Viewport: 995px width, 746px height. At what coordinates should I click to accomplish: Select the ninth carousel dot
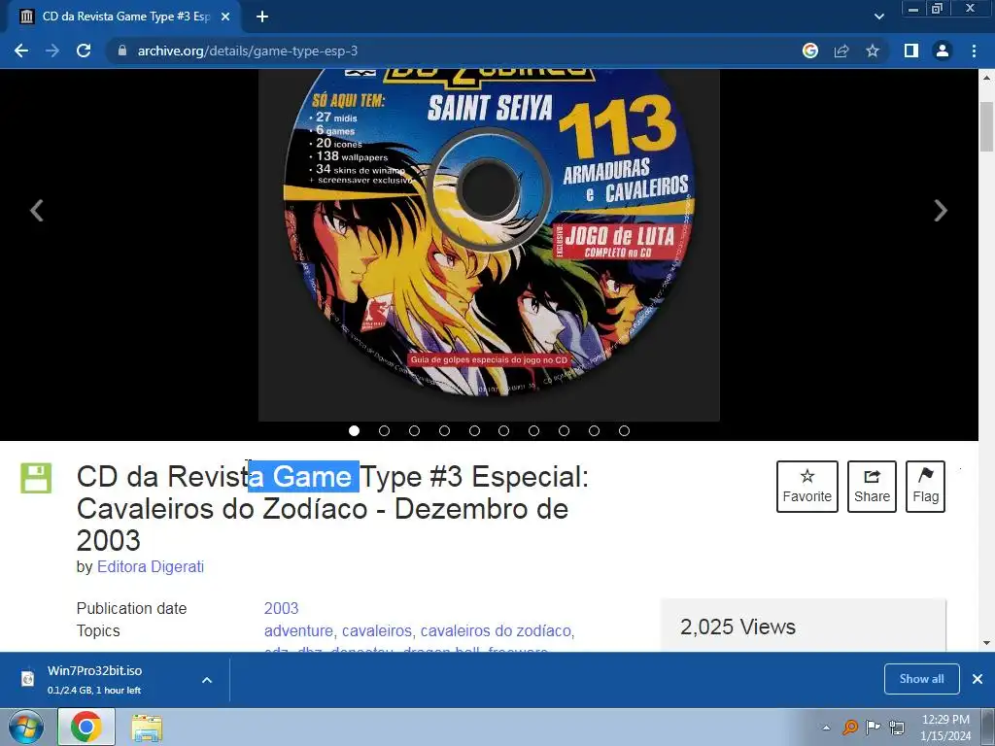[594, 430]
